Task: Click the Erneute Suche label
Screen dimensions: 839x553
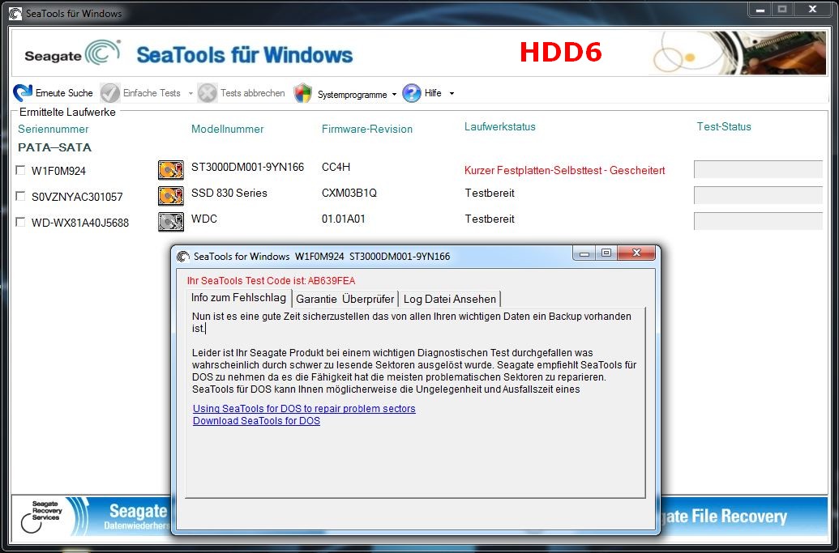Action: tap(64, 93)
